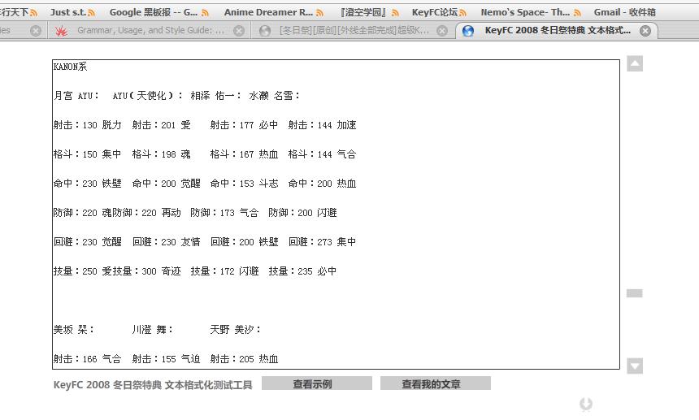Click RSS icon beside Nemo's Space

click(577, 13)
